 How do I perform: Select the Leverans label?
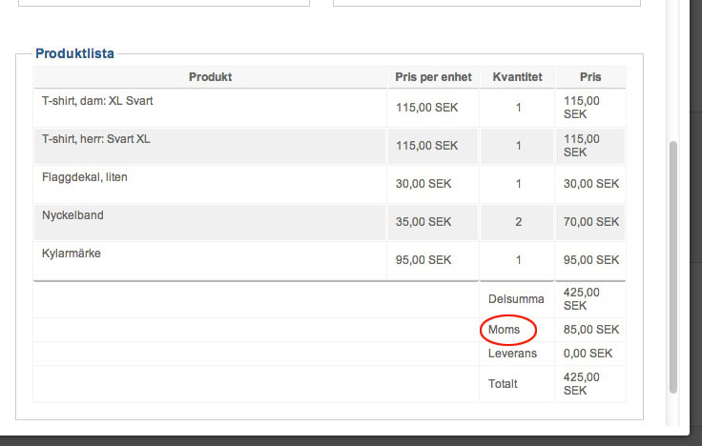point(512,354)
